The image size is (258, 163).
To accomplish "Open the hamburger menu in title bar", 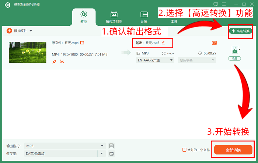I will point(224,4).
